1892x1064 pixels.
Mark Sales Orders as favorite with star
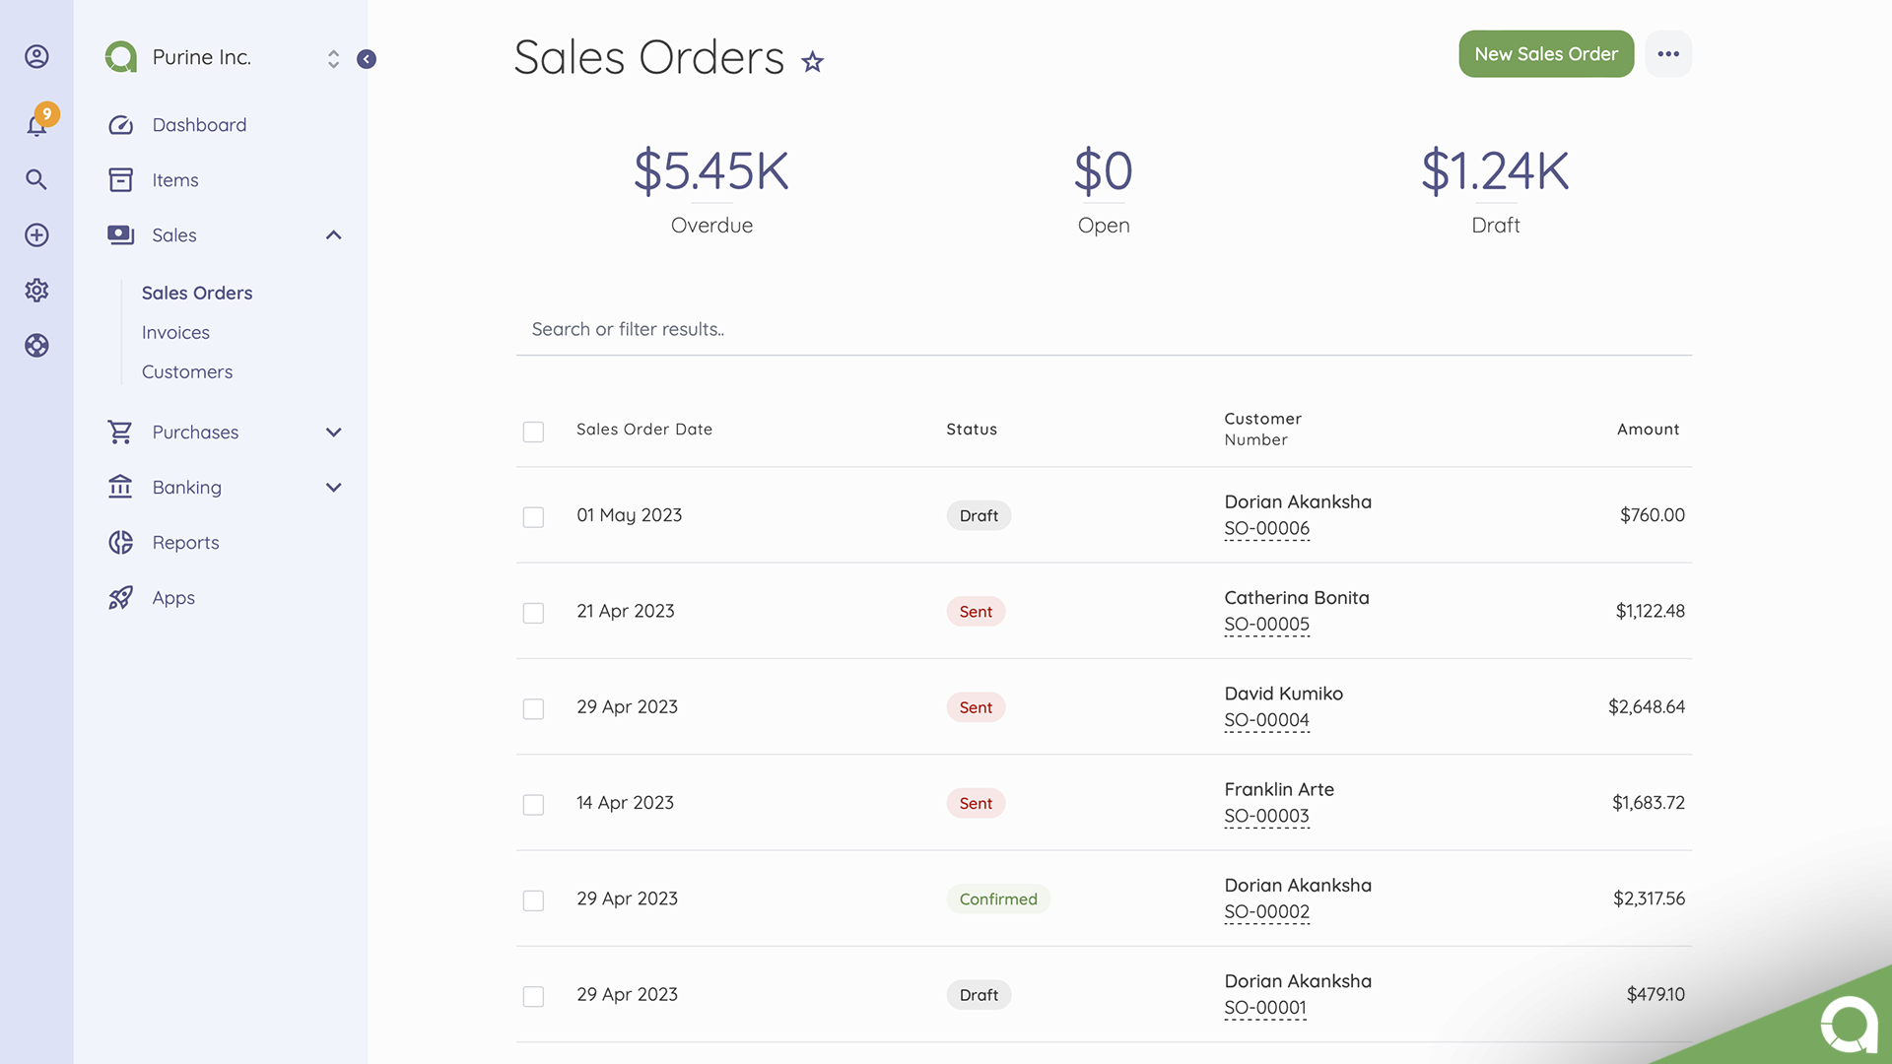pos(812,62)
